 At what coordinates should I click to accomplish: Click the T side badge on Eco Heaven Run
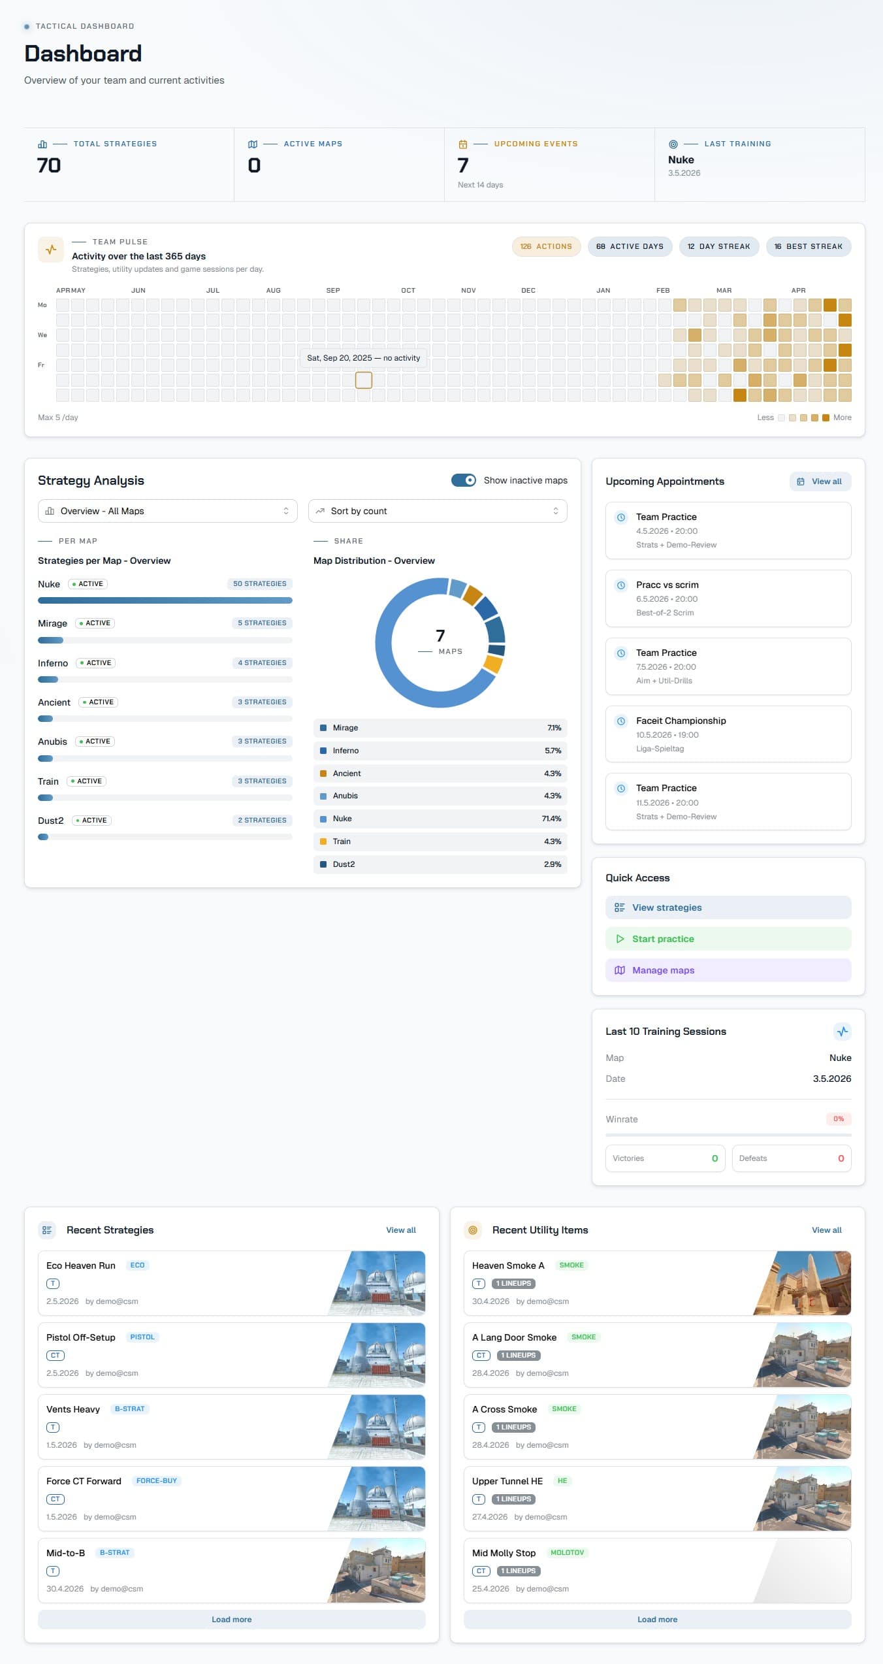pyautogui.click(x=53, y=1284)
